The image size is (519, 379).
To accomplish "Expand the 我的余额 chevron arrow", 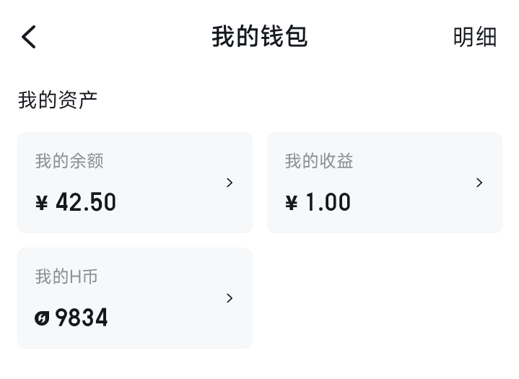I will 230,183.
